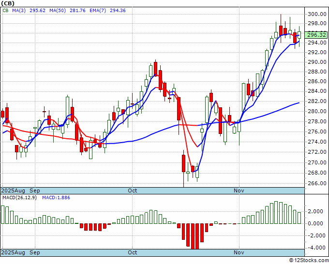Select the Nov marker on the price timeline
This screenshot has width=329, height=264.
(239, 191)
